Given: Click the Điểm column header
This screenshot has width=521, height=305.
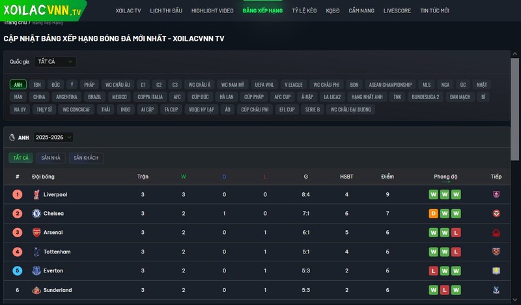Looking at the screenshot, I should [x=387, y=177].
